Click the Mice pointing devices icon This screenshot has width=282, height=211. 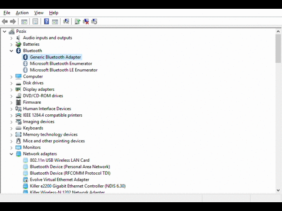[x=18, y=141]
